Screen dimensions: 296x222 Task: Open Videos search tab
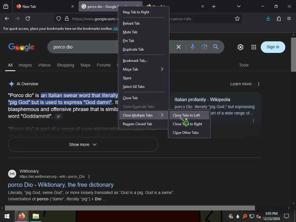[x=44, y=65]
